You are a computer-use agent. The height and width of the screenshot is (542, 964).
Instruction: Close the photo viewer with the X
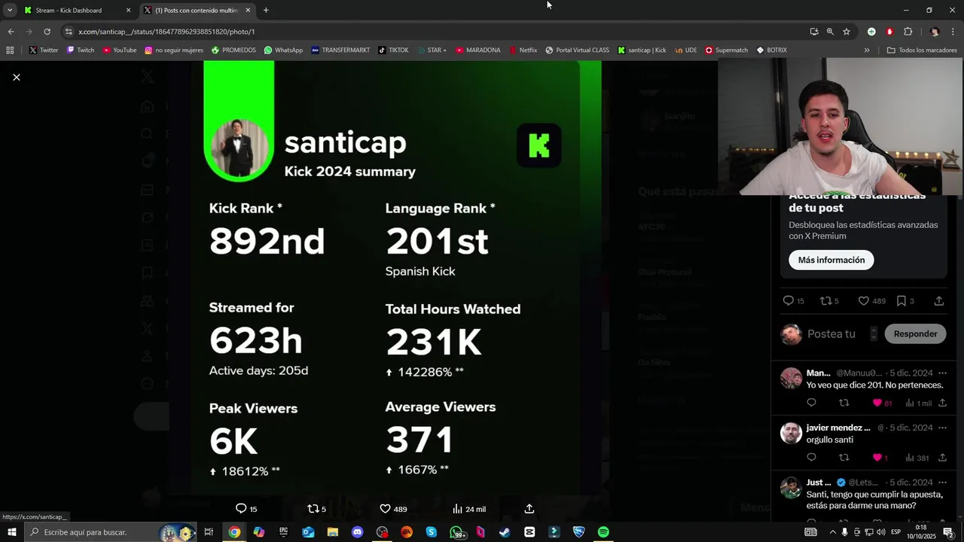coord(16,78)
